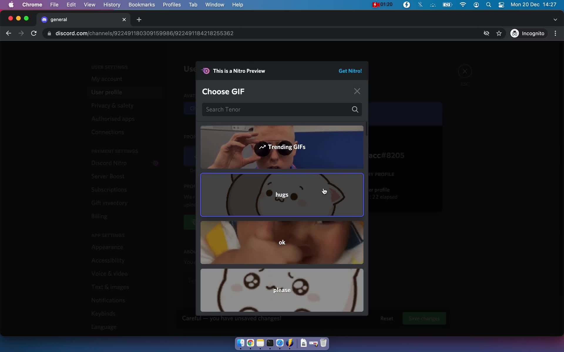Open the Edit menu
The height and width of the screenshot is (352, 564).
tap(71, 5)
